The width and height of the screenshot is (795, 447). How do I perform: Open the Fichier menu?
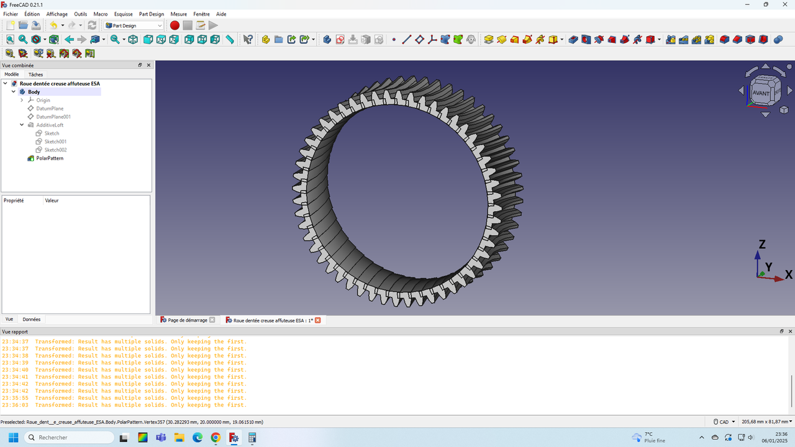[11, 14]
